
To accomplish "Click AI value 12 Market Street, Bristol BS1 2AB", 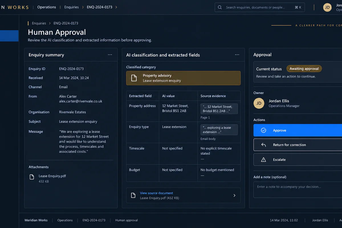I will pos(175,108).
